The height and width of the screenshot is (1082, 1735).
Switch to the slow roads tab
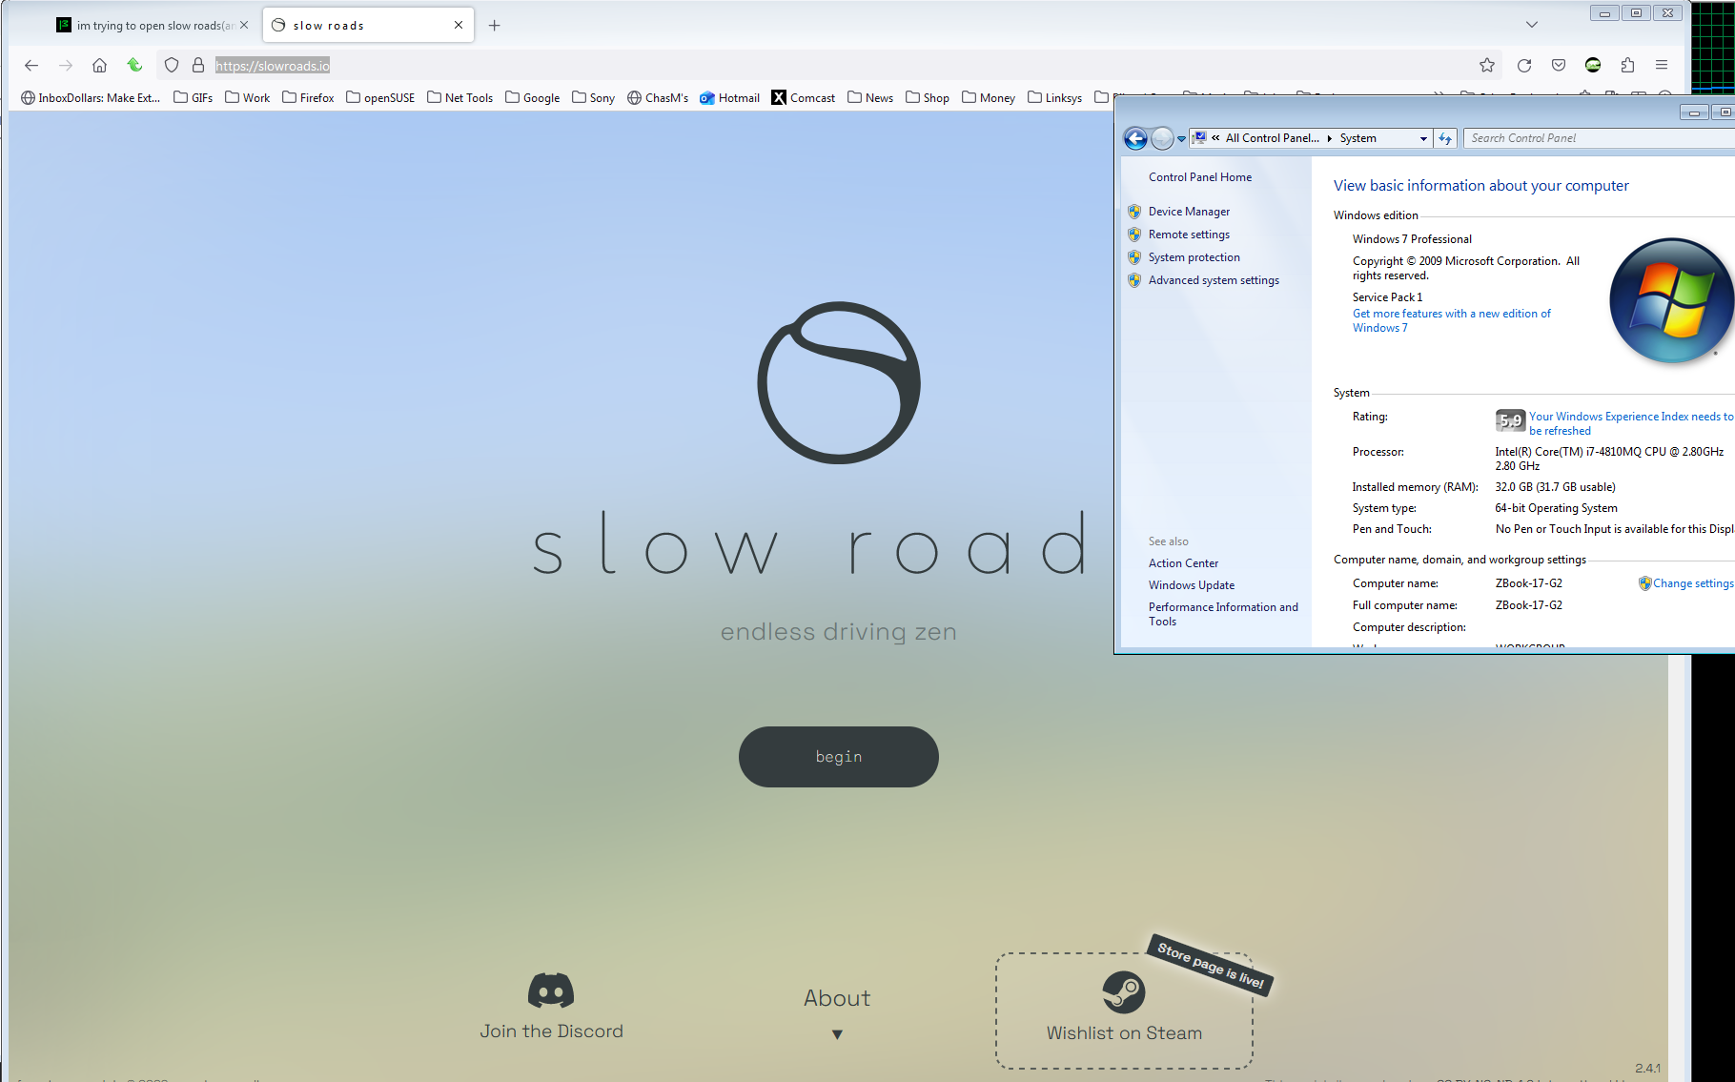(362, 26)
